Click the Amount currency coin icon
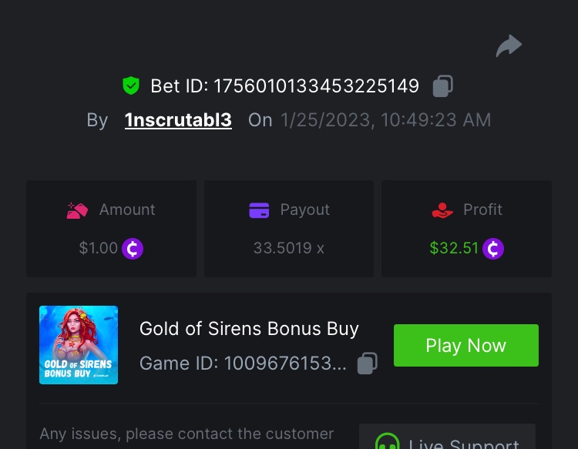This screenshot has height=449, width=578. pos(133,249)
